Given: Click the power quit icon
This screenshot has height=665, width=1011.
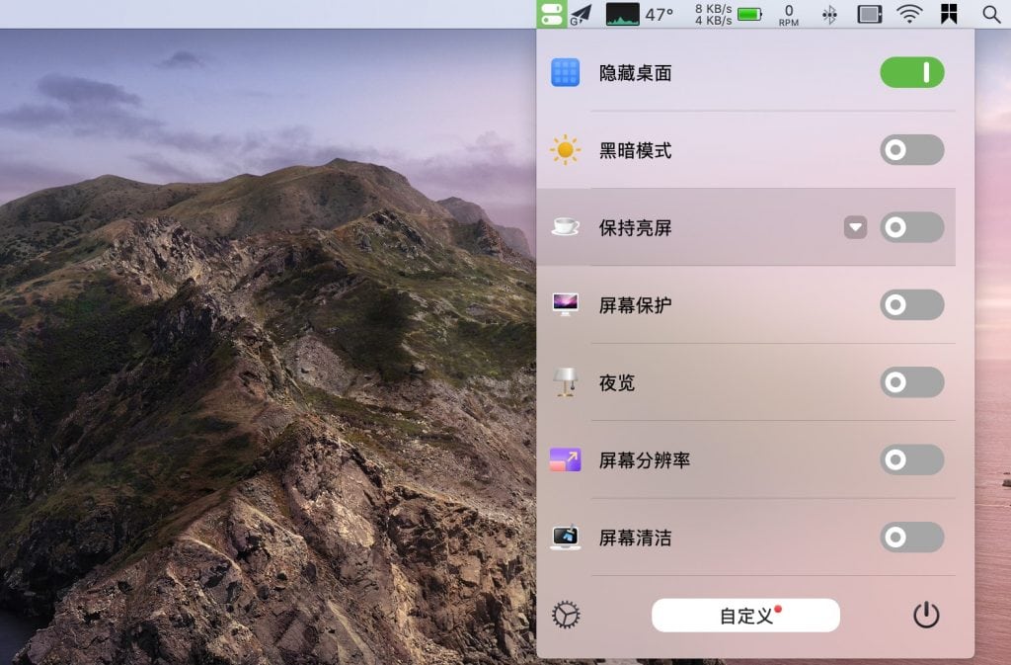Looking at the screenshot, I should (x=925, y=616).
